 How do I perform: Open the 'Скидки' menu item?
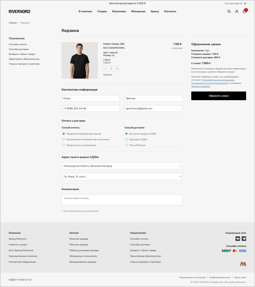(x=102, y=11)
